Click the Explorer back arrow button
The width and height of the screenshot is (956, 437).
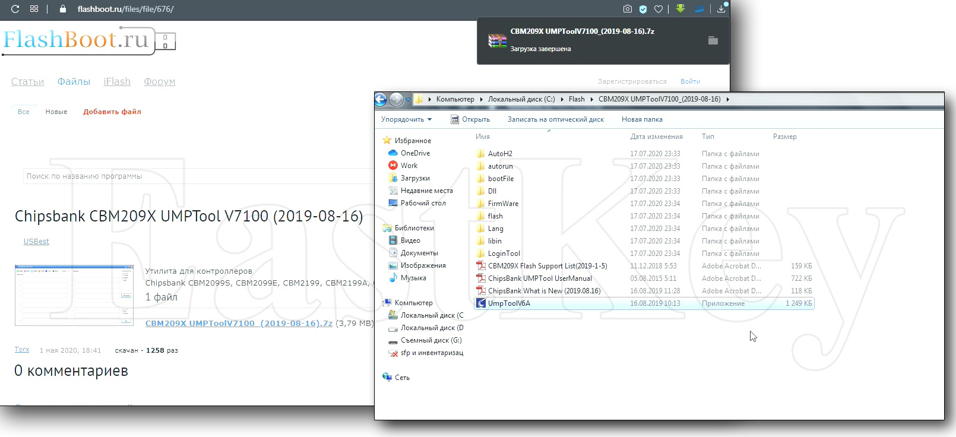[381, 99]
